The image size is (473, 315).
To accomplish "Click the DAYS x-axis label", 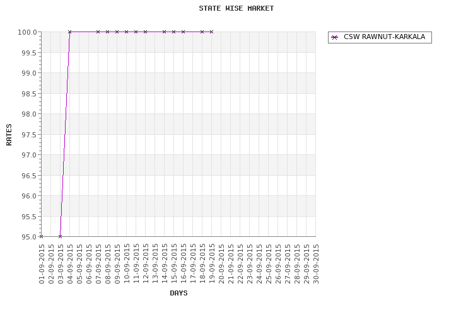I will pyautogui.click(x=178, y=293).
